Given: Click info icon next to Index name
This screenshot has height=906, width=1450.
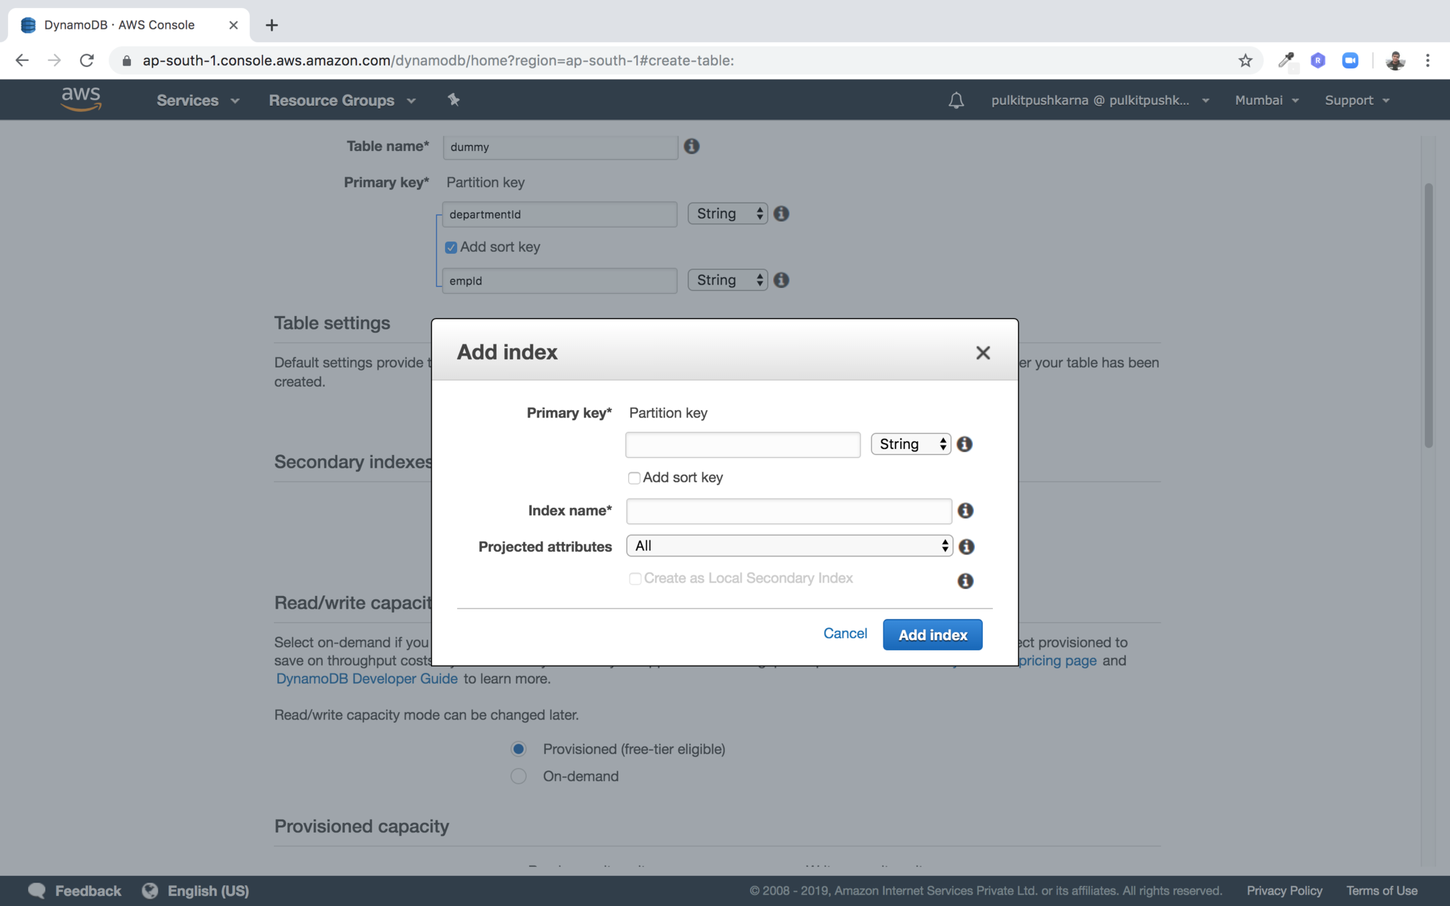Looking at the screenshot, I should pos(965,511).
